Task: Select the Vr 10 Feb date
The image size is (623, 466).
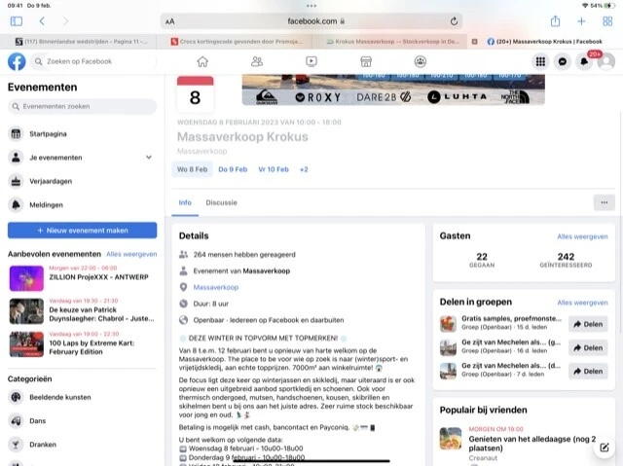Action: 274,169
